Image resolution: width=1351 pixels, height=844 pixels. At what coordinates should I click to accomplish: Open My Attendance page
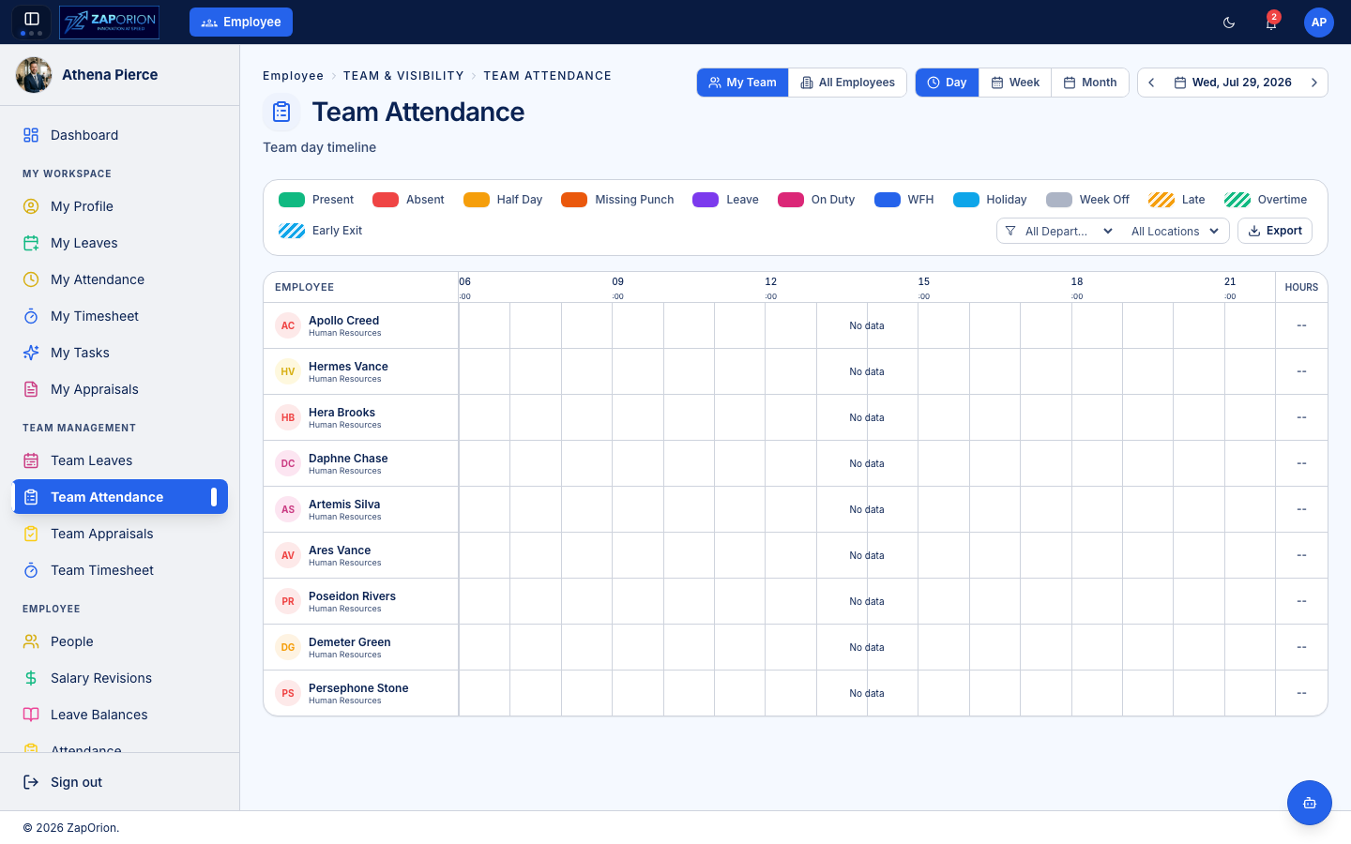(119, 279)
